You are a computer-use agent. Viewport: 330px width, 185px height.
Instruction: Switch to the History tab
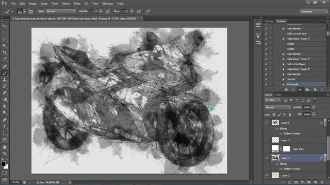pos(269,21)
